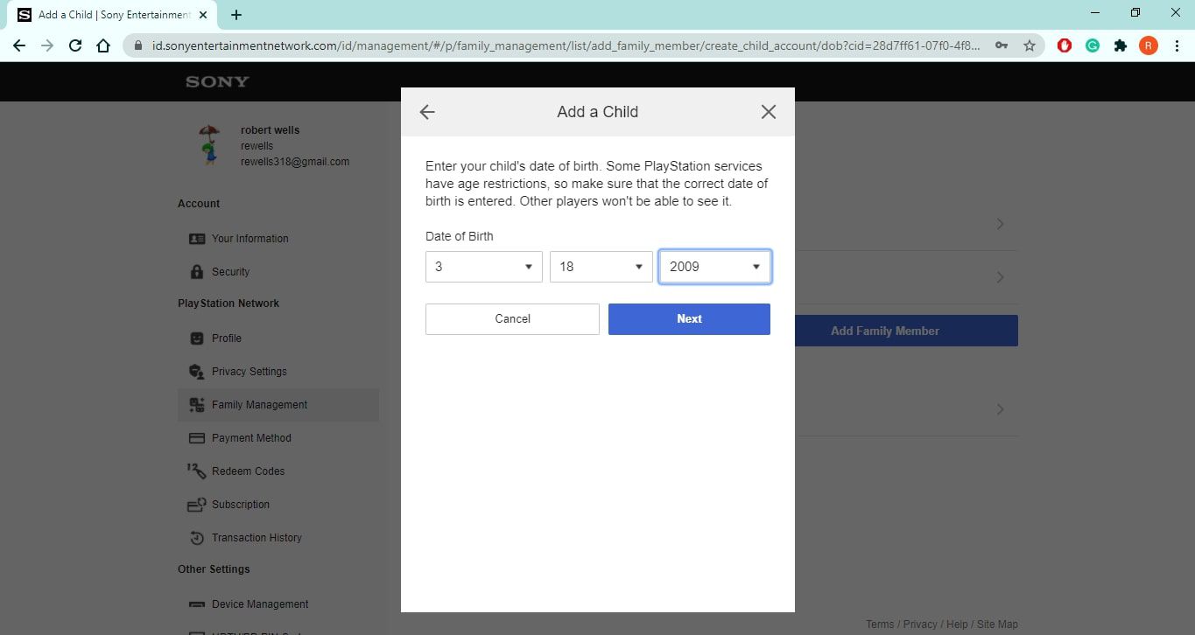1195x635 pixels.
Task: Click the browser Forward arrow
Action: click(x=47, y=45)
